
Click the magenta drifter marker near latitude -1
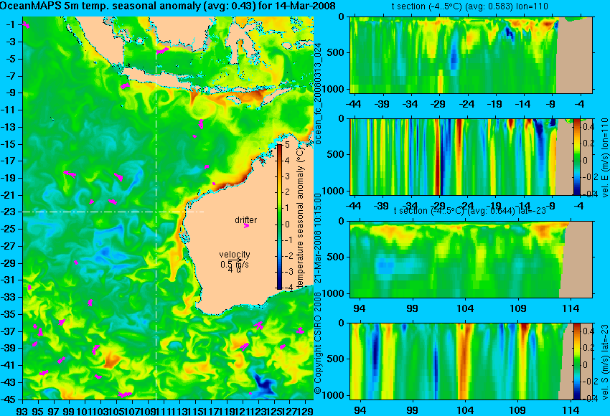pos(26,24)
